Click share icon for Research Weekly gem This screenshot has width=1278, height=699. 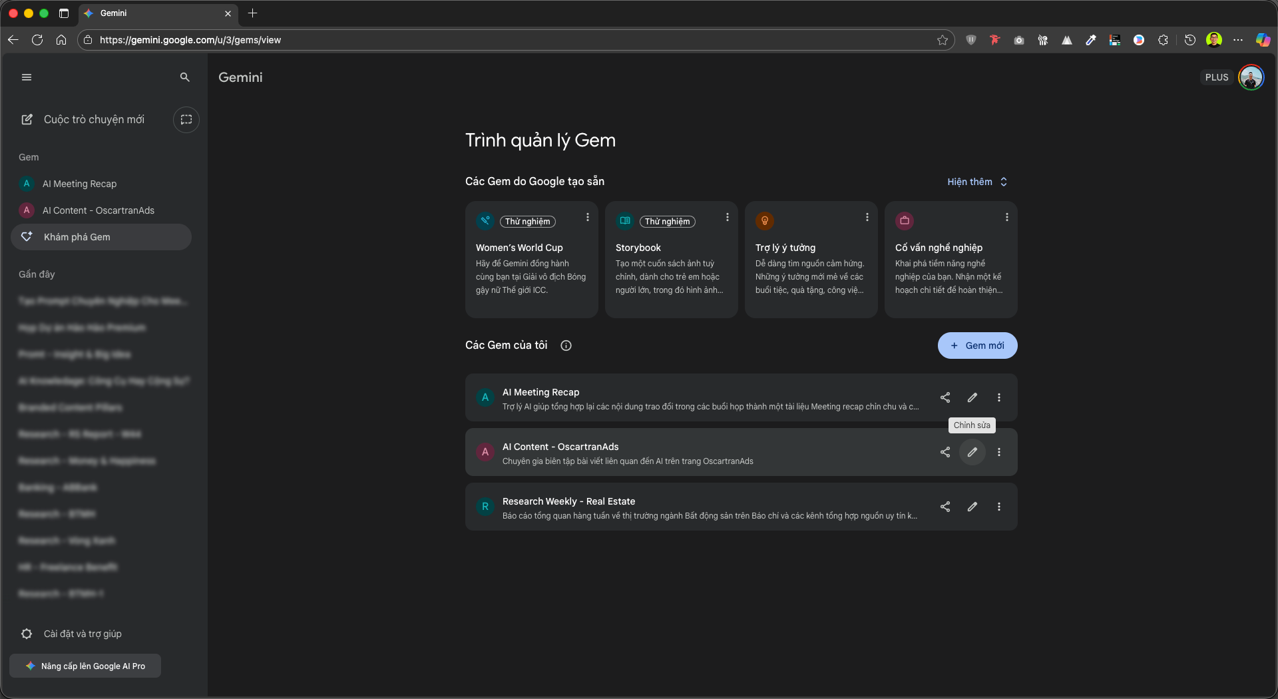tap(945, 507)
